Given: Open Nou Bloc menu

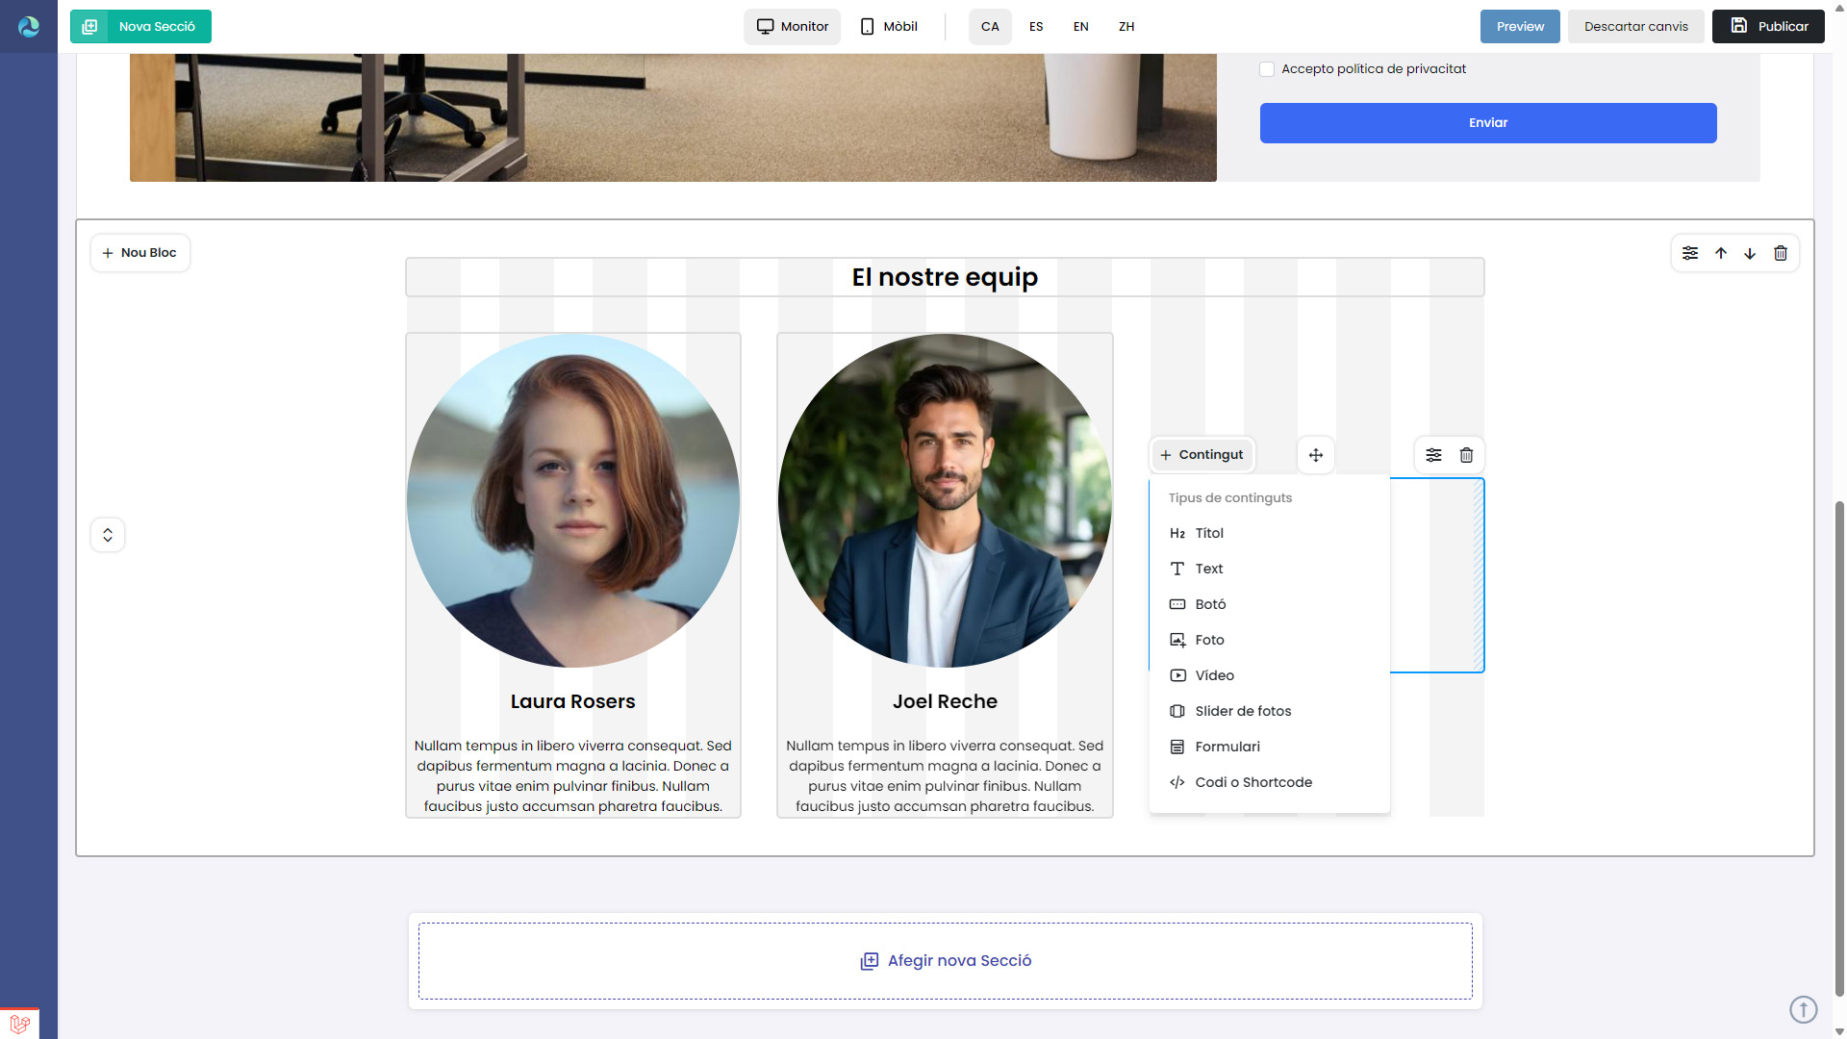Looking at the screenshot, I should pyautogui.click(x=140, y=253).
